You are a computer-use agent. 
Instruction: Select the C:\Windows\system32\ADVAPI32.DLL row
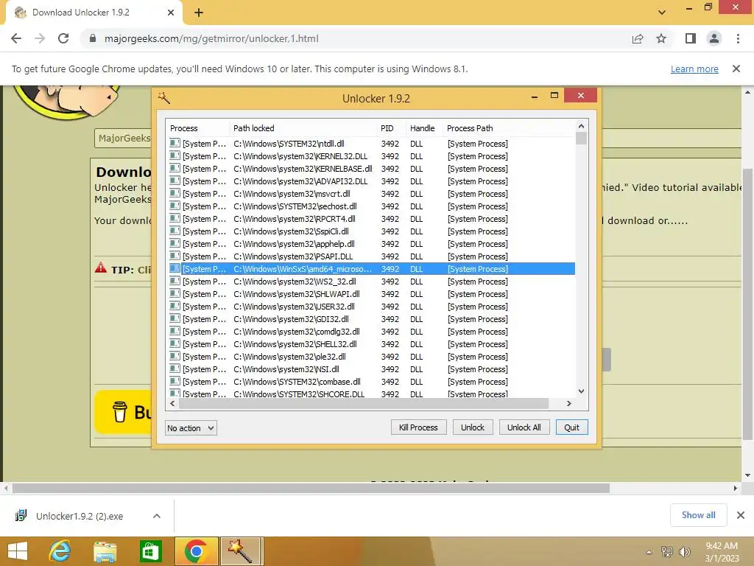click(370, 181)
